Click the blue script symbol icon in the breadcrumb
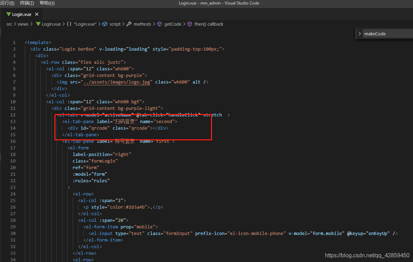Image resolution: width=413 pixels, height=262 pixels. (x=105, y=24)
